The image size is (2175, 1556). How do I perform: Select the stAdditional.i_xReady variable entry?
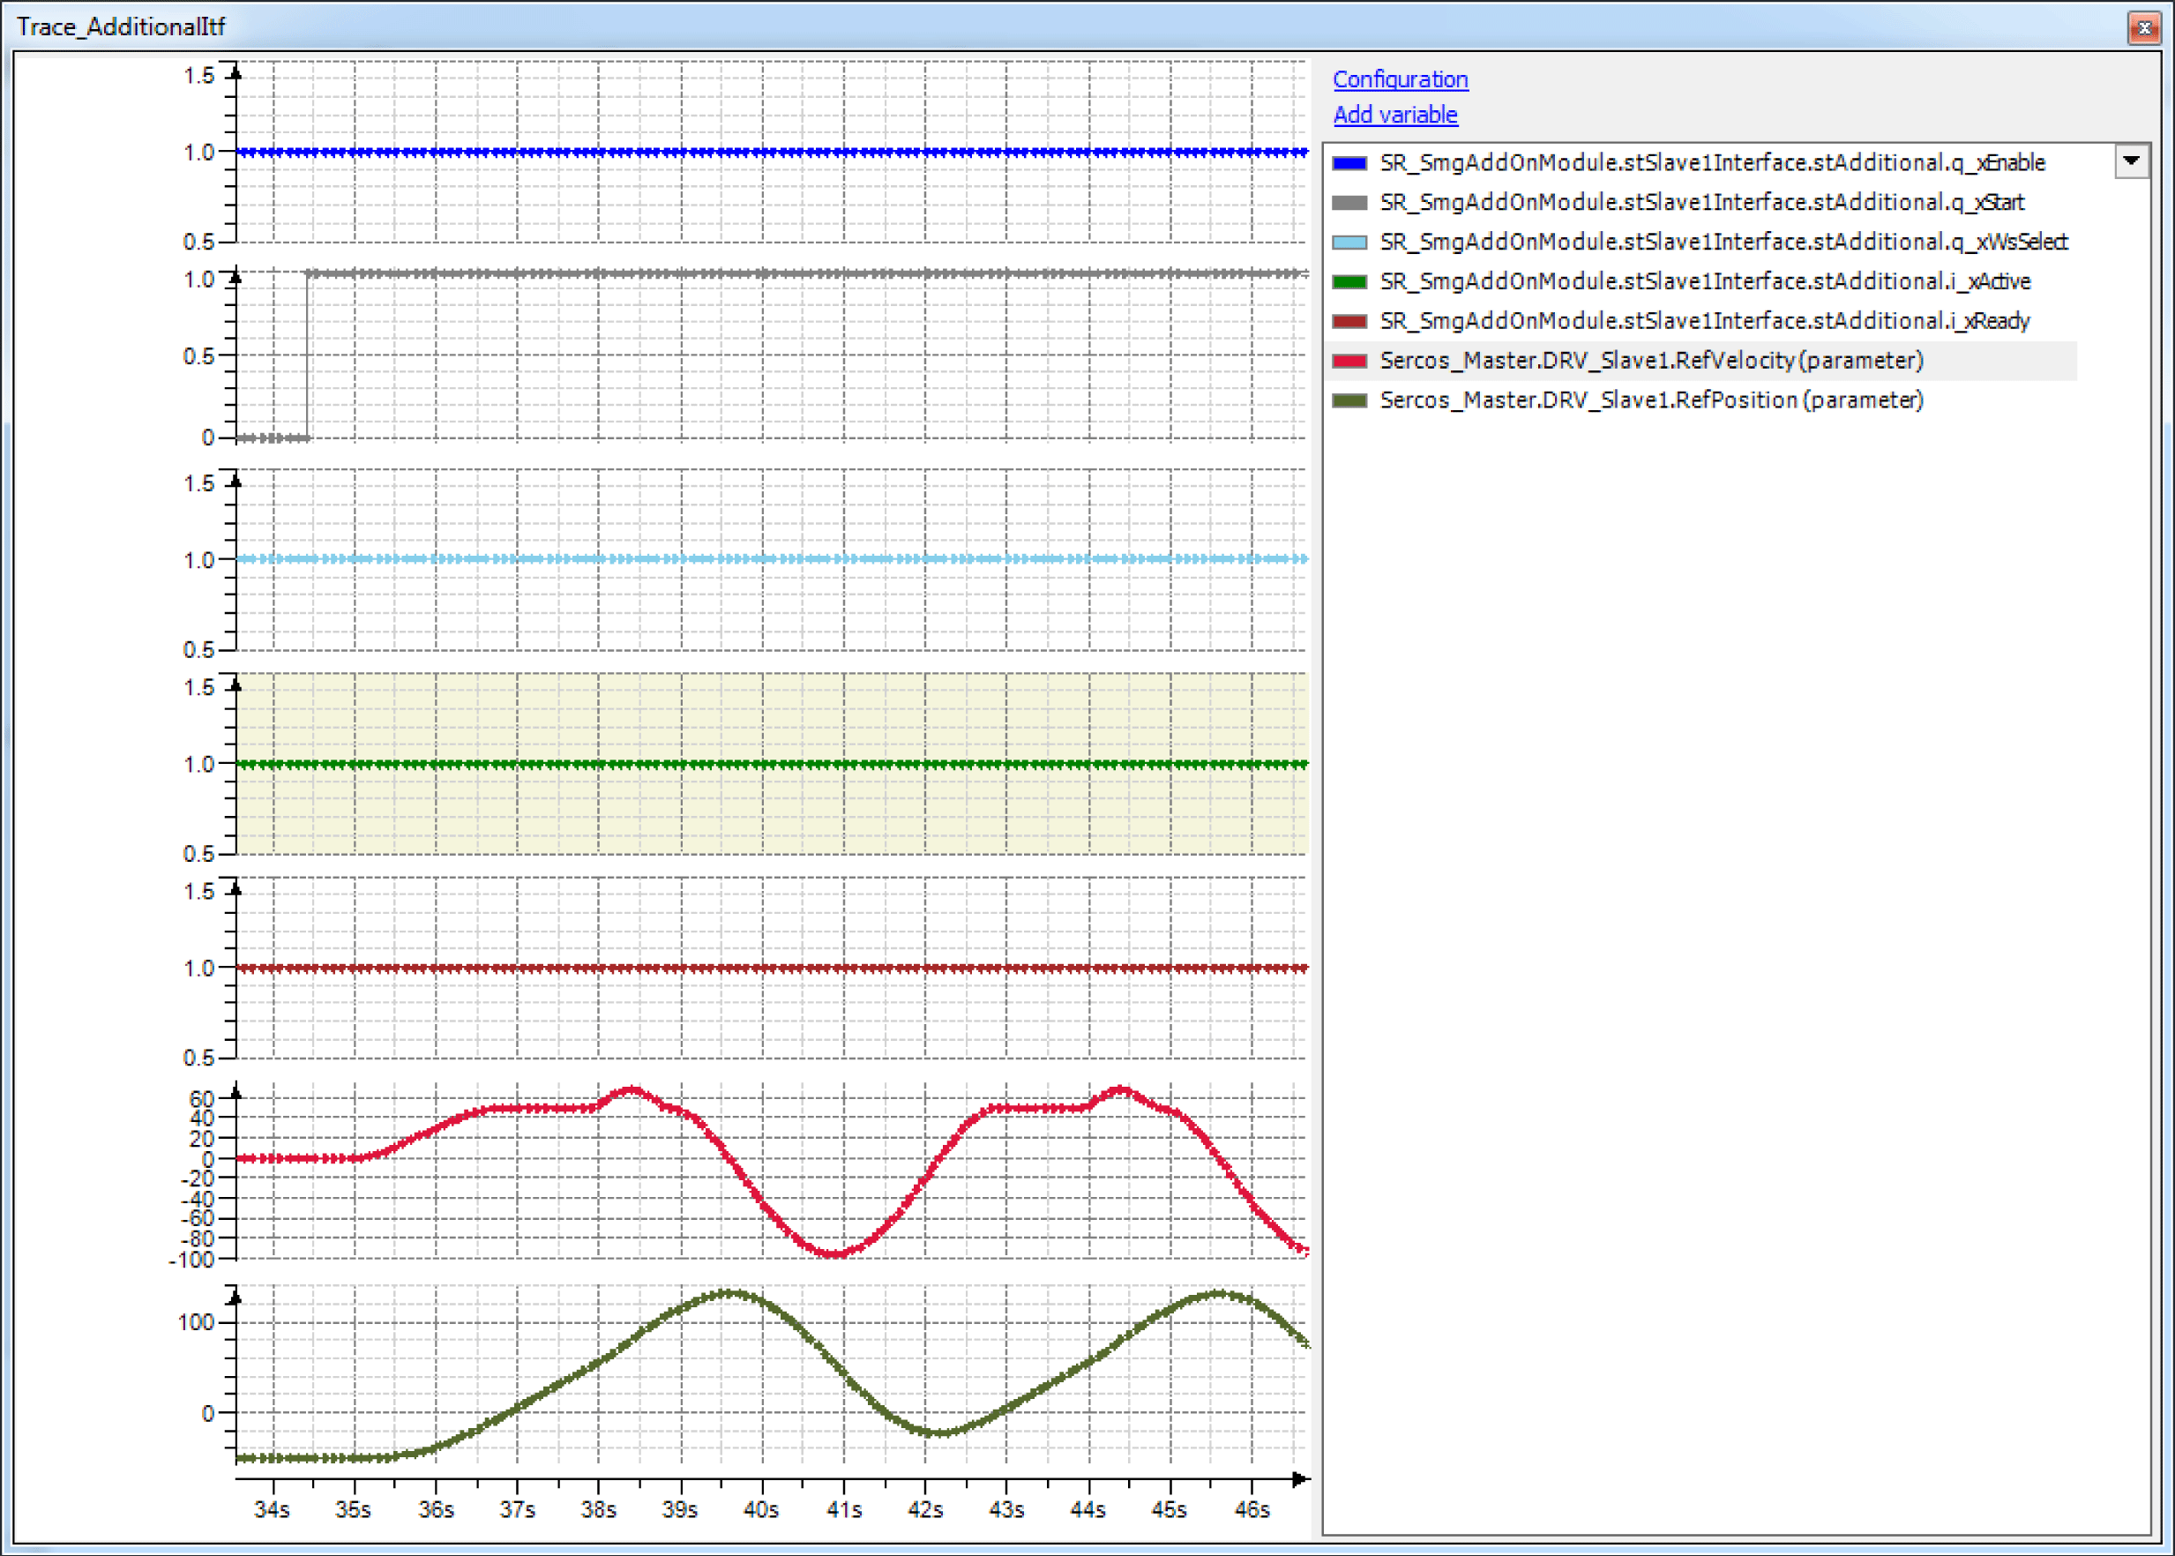coord(1704,321)
